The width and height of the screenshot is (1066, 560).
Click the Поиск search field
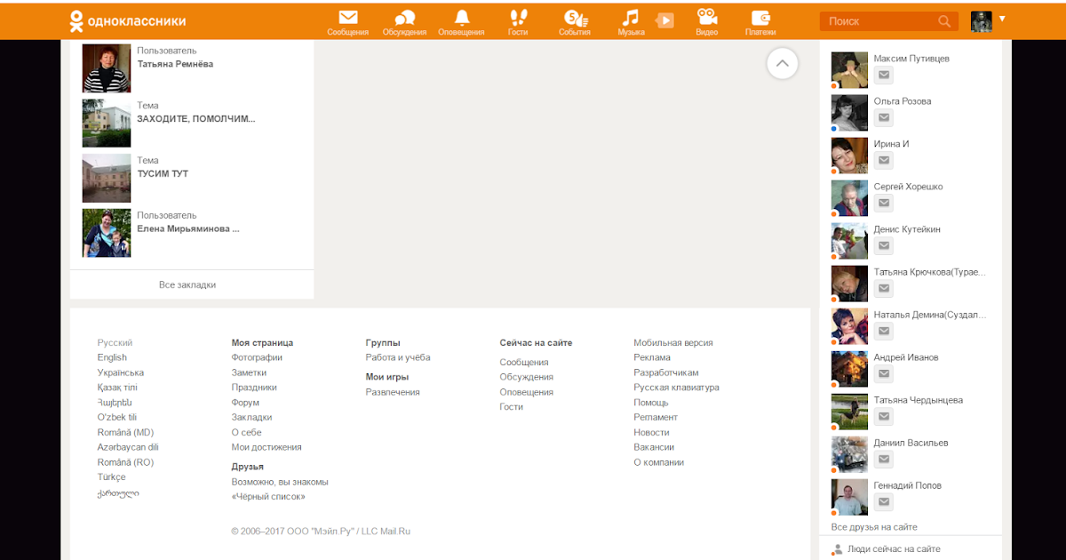point(879,21)
